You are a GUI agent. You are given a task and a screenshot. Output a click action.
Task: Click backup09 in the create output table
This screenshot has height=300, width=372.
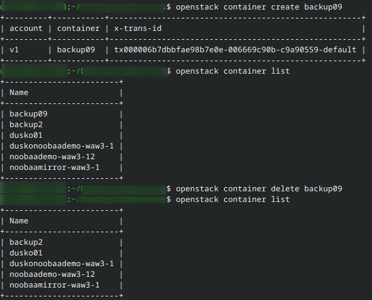[x=76, y=50]
